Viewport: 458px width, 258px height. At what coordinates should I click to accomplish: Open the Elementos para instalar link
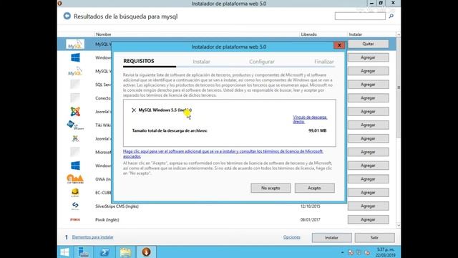(x=92, y=237)
